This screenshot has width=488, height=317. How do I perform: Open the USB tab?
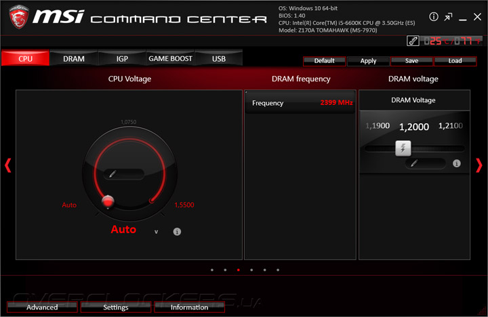(x=218, y=58)
